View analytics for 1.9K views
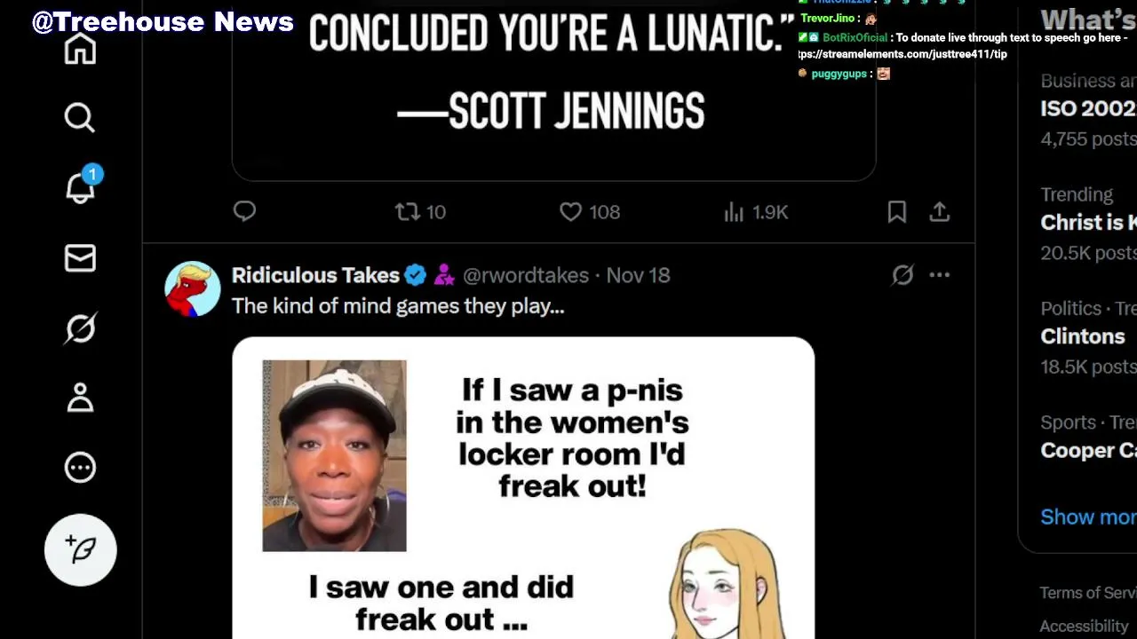This screenshot has width=1137, height=639. pos(756,211)
